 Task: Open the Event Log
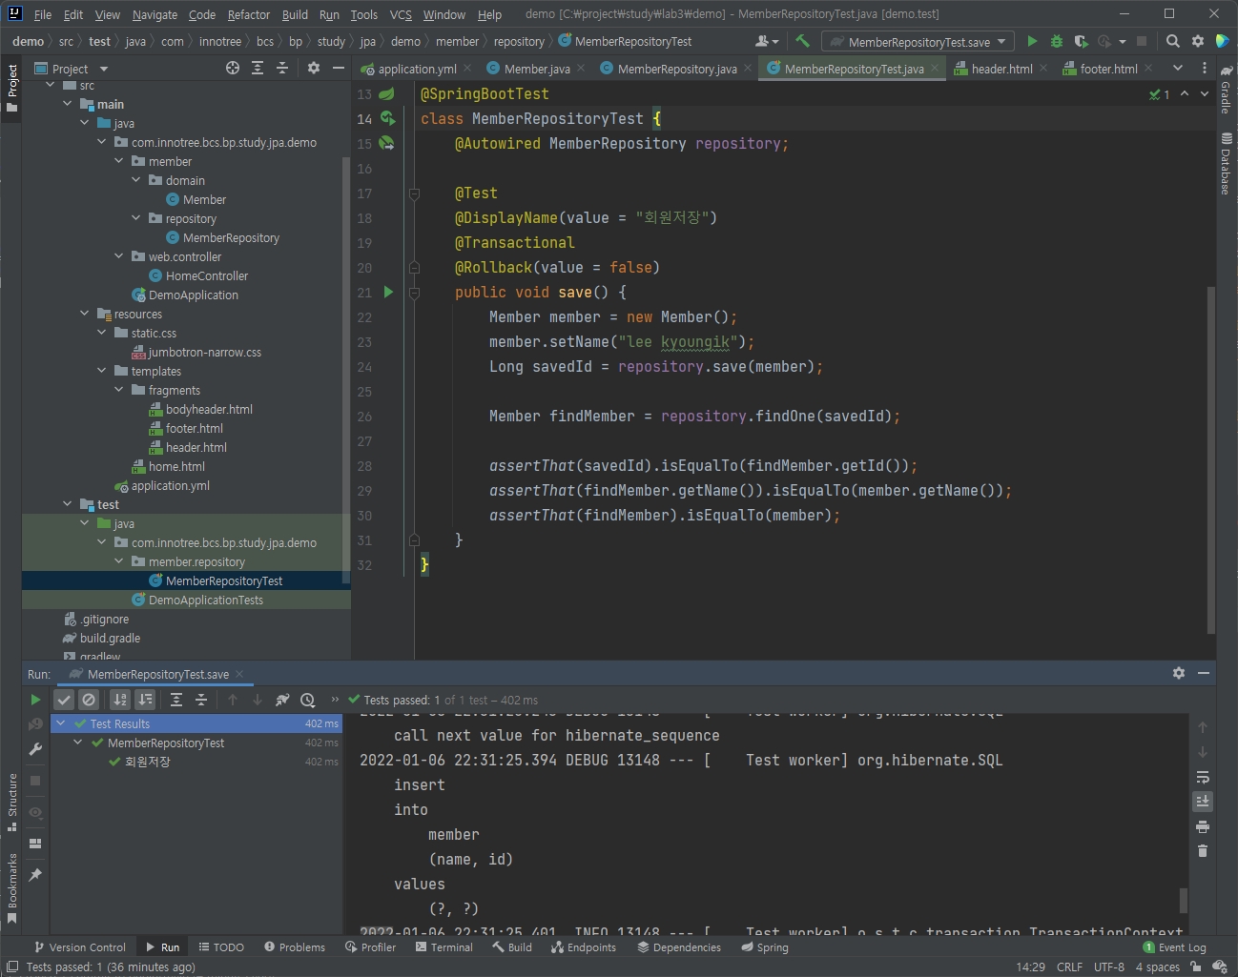tap(1174, 947)
